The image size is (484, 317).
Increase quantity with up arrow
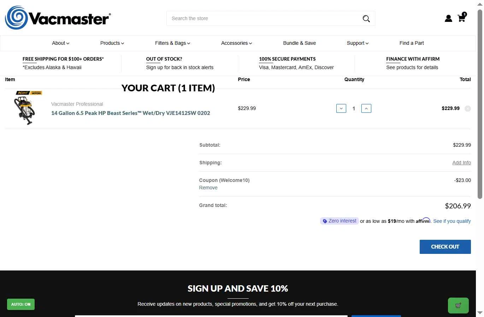tap(366, 109)
